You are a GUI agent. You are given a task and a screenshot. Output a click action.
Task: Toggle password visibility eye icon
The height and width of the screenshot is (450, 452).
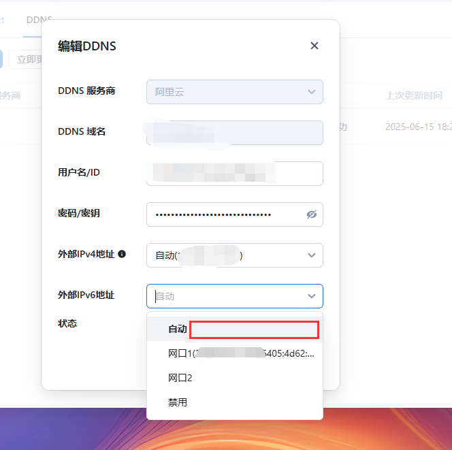[312, 214]
